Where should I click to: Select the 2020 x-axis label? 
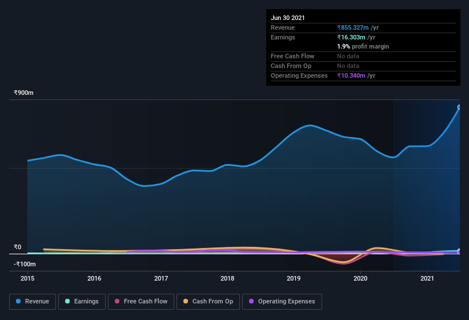(x=360, y=278)
